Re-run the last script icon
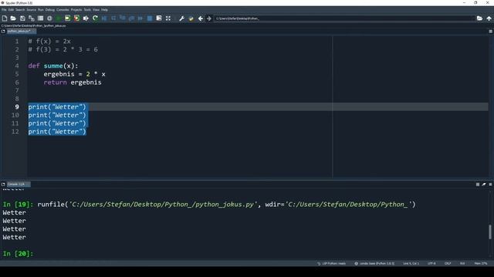The image size is (494, 277). (x=95, y=18)
